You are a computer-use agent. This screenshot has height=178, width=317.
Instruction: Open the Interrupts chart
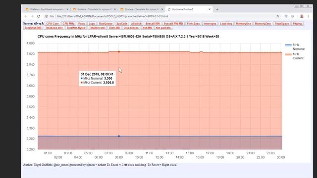(x=210, y=24)
